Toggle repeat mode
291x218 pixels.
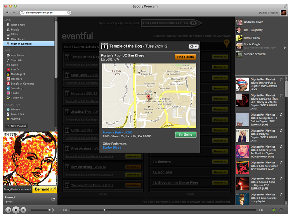tap(281, 210)
